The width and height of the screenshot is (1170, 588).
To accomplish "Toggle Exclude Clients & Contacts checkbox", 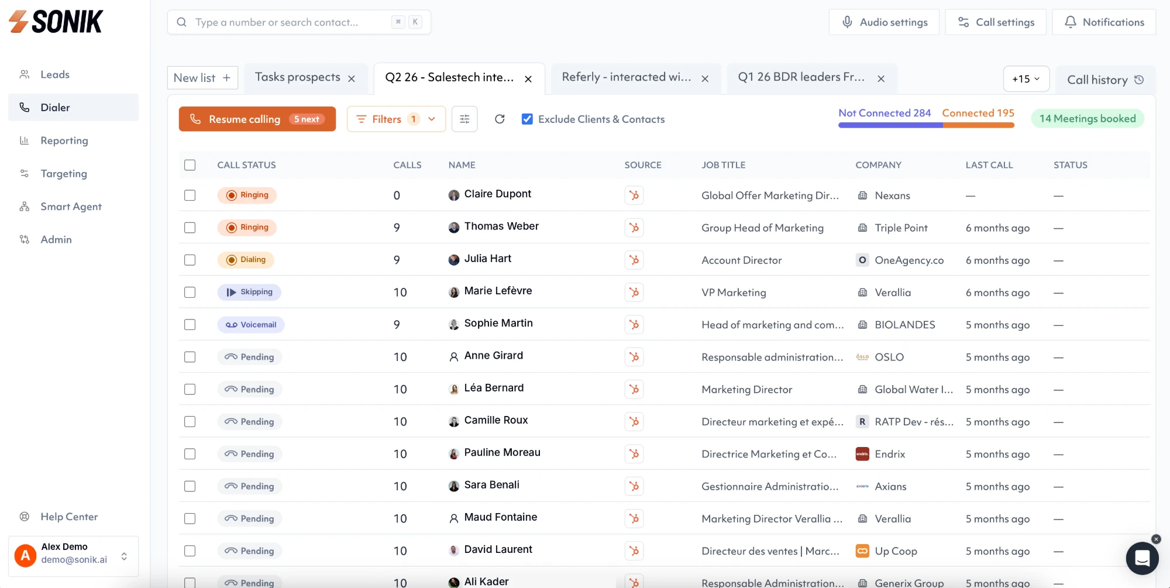I will pos(527,119).
